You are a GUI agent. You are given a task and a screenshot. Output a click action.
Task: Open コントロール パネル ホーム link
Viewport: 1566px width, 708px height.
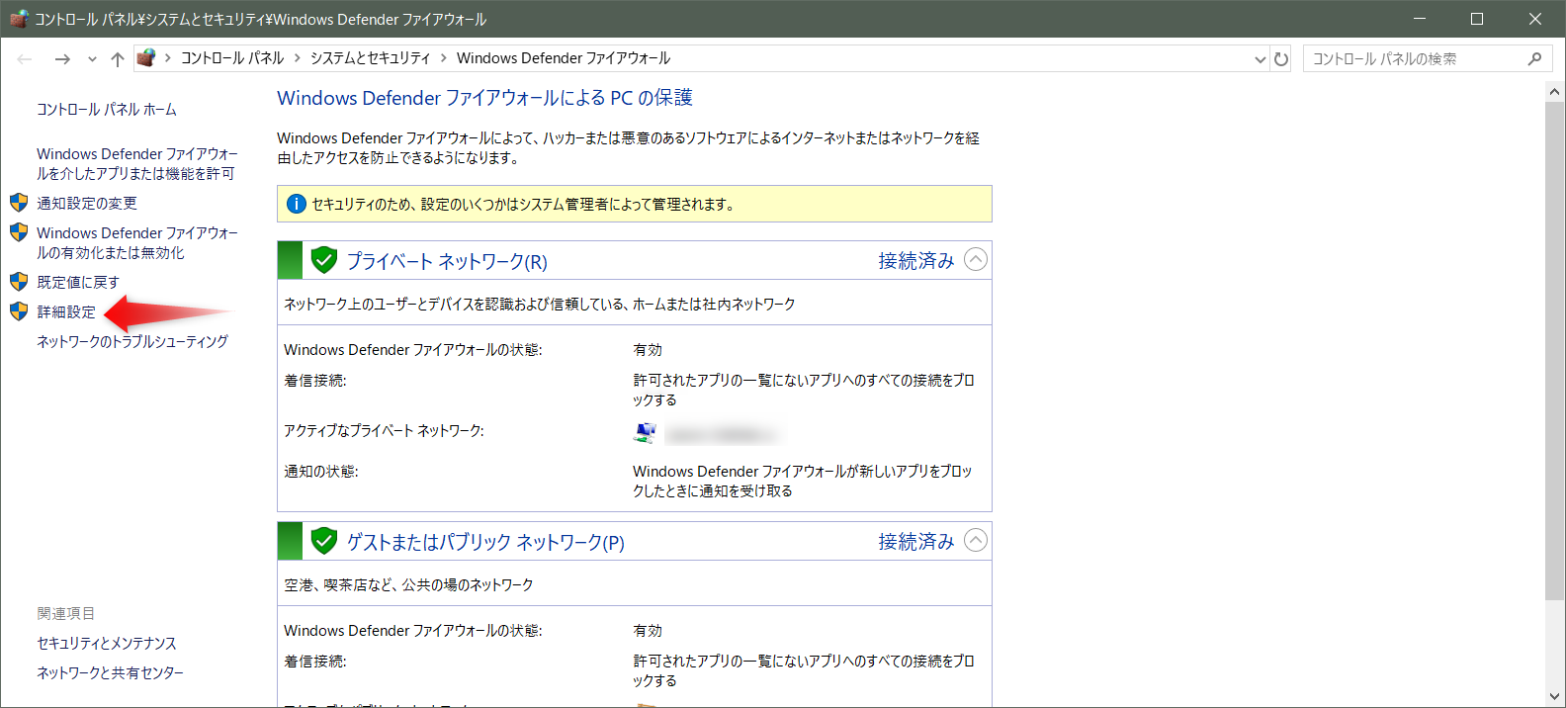click(107, 110)
